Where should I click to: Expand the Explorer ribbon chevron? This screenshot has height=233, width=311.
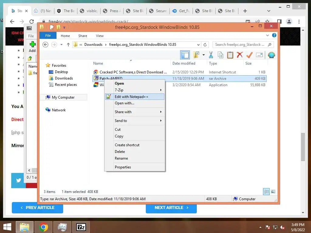tap(267, 35)
